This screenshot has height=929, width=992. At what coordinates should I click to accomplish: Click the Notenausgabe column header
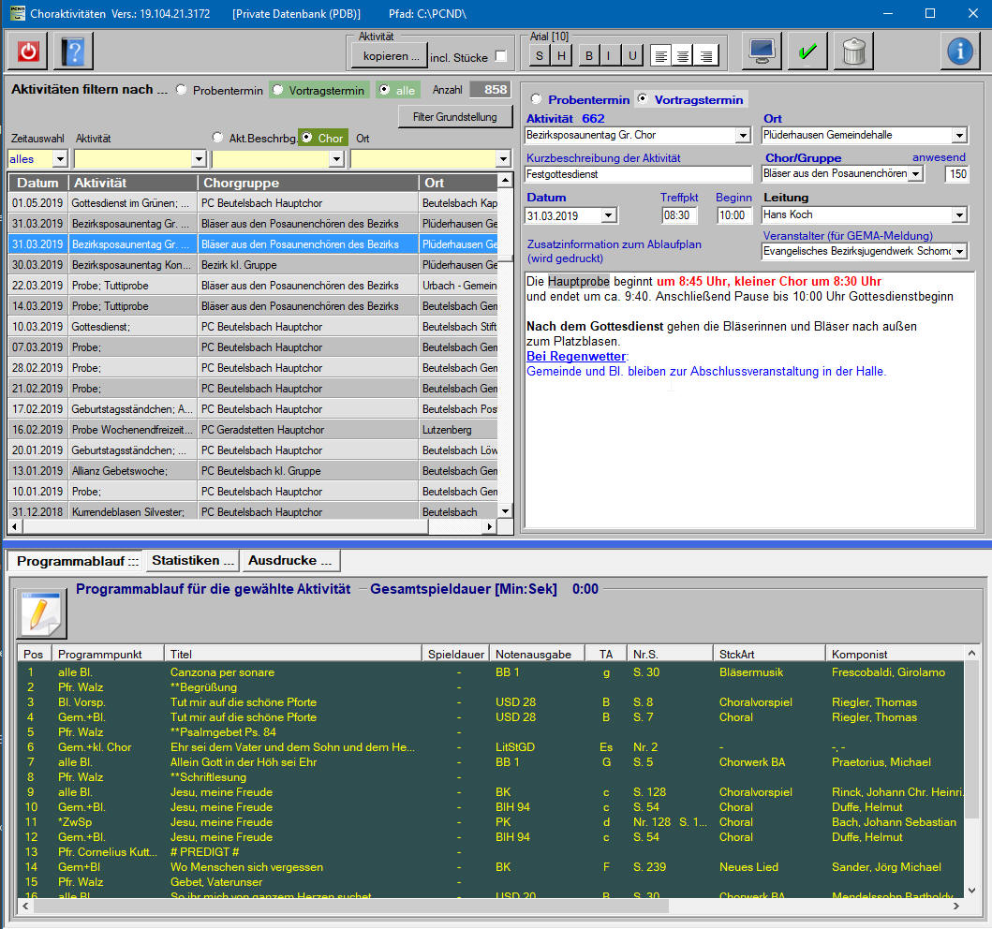point(537,654)
